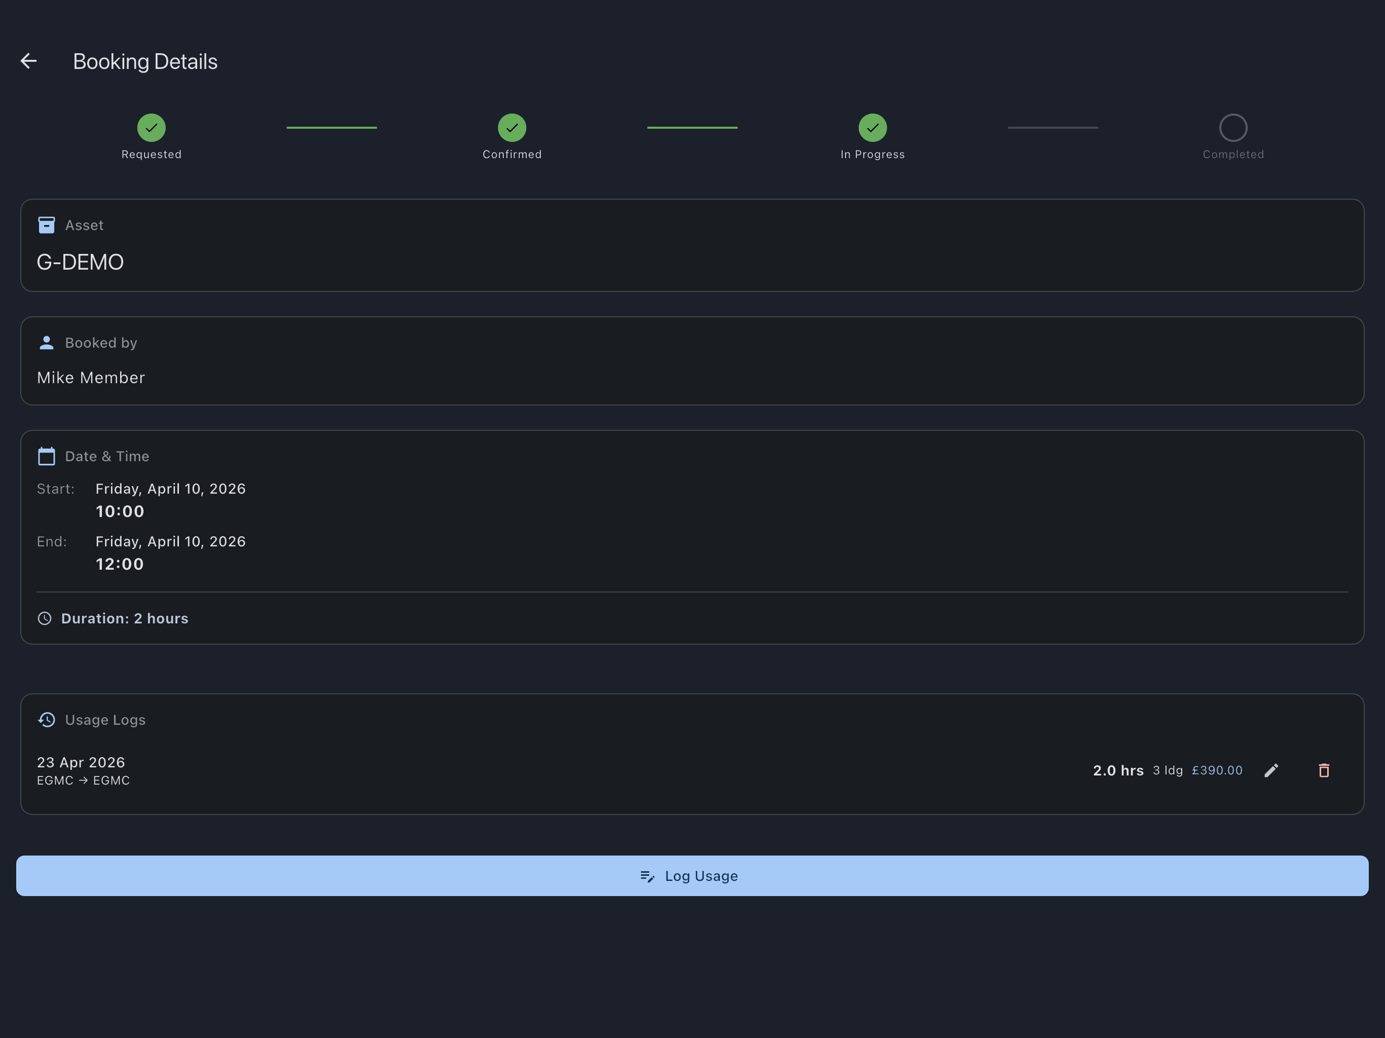This screenshot has height=1038, width=1385.
Task: Click the Confirmed step checkmark
Action: 512,128
